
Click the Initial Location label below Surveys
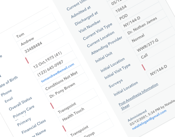(126, 89)
